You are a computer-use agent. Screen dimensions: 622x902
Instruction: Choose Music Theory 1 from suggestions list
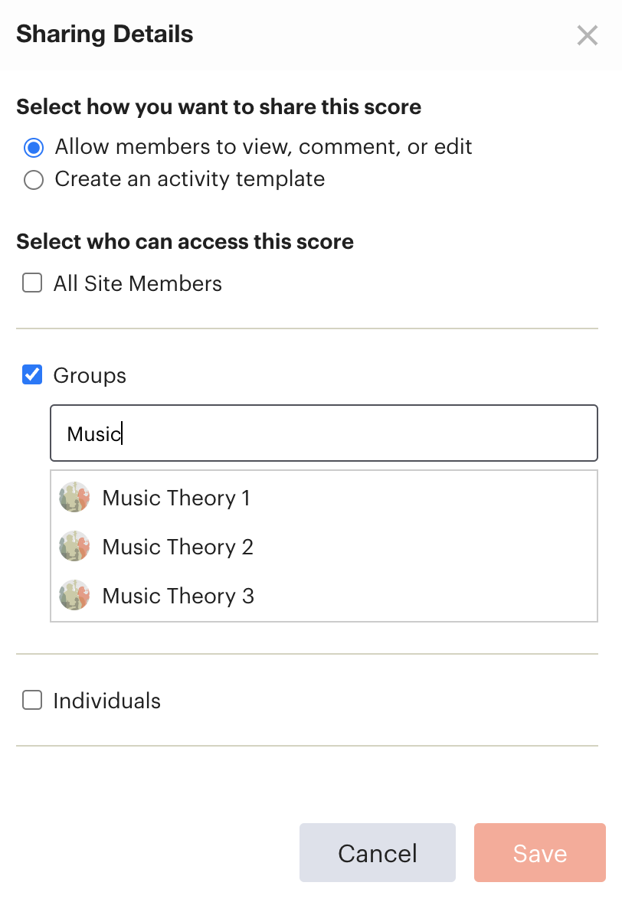coord(324,498)
